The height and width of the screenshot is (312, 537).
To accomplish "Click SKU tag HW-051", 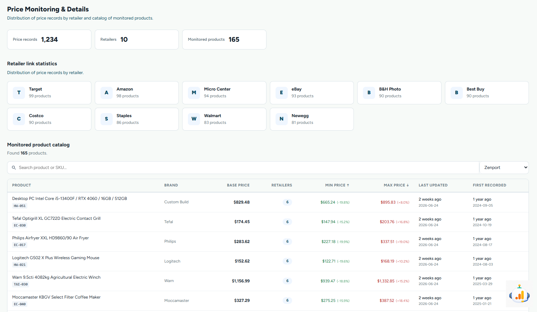I will tap(20, 206).
